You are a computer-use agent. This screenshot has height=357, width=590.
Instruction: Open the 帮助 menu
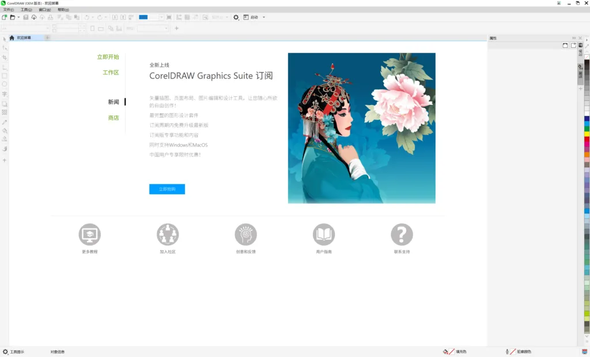63,10
